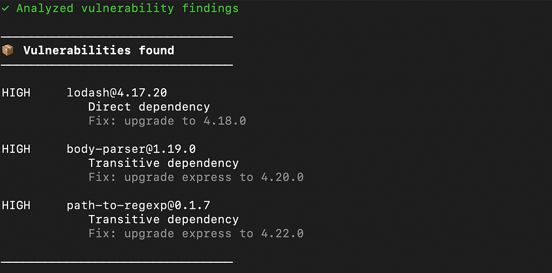
Task: Click 'Fix: upgrade express to 4.22.0' line
Action: pyautogui.click(x=196, y=234)
